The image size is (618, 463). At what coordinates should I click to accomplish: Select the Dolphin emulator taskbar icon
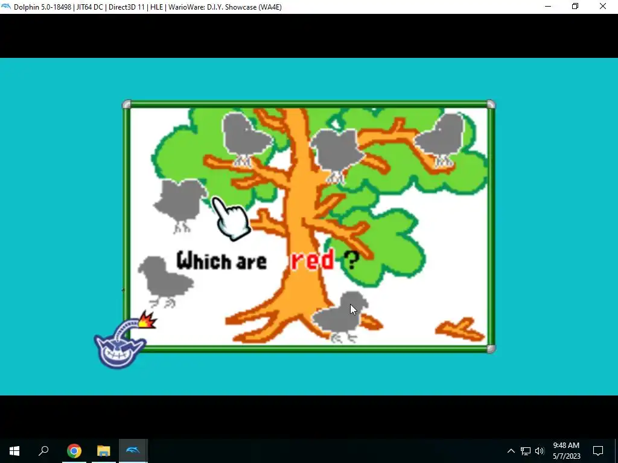pyautogui.click(x=133, y=451)
